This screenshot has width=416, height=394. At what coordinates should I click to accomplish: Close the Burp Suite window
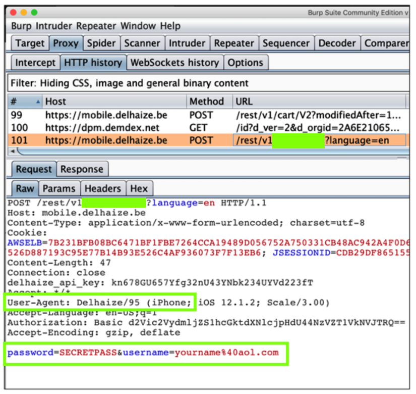click(13, 13)
